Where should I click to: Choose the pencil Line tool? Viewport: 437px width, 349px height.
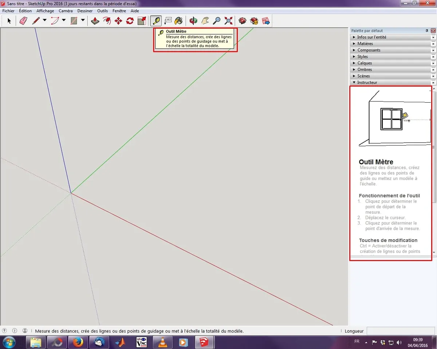pyautogui.click(x=36, y=21)
